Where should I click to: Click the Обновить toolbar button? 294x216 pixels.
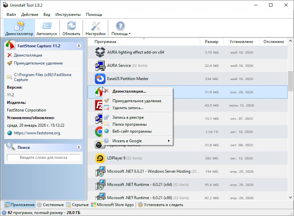pyautogui.click(x=71, y=28)
